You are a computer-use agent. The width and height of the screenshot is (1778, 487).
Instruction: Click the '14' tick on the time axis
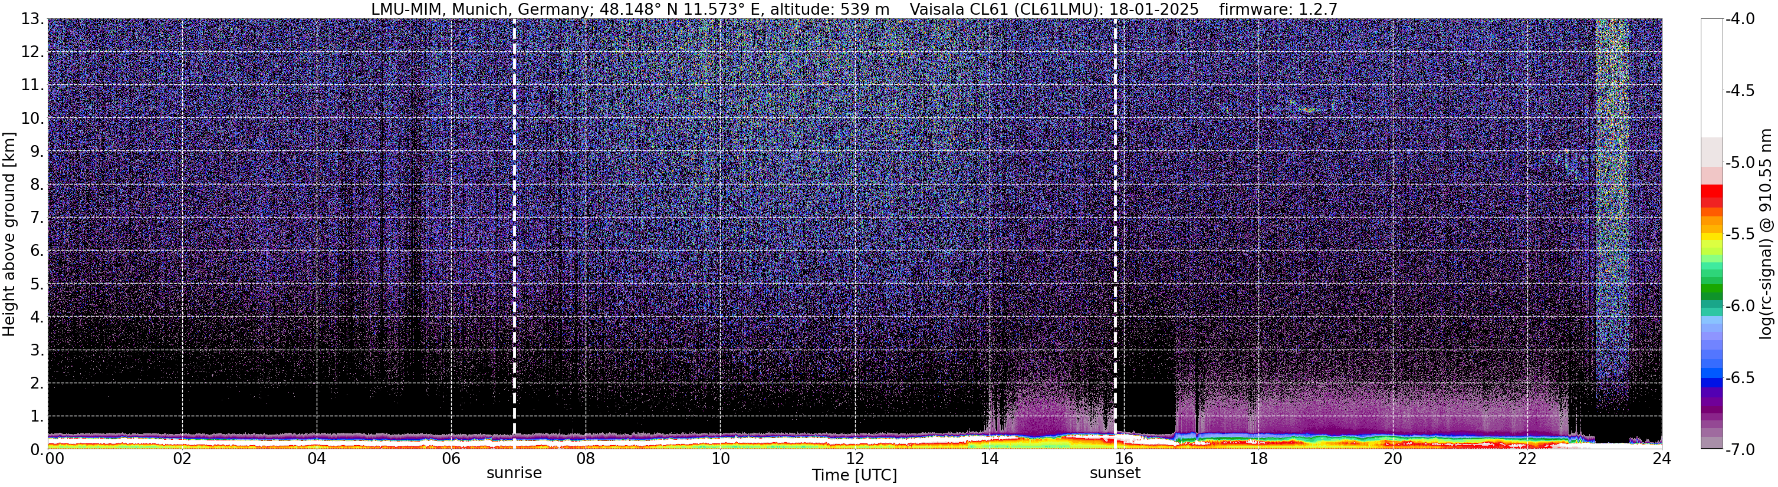[990, 459]
